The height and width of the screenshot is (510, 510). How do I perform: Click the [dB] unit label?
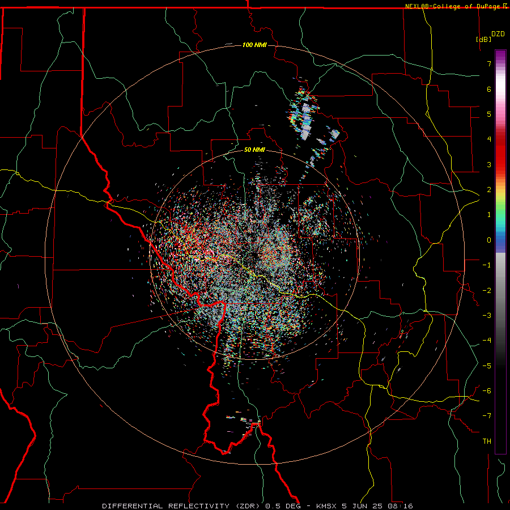(483, 39)
